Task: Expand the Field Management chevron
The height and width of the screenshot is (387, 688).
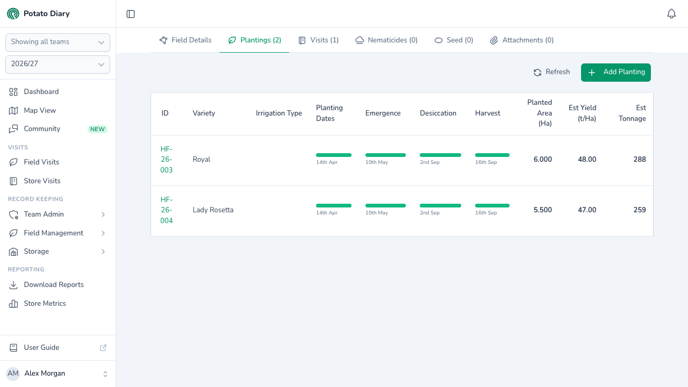Action: click(103, 233)
